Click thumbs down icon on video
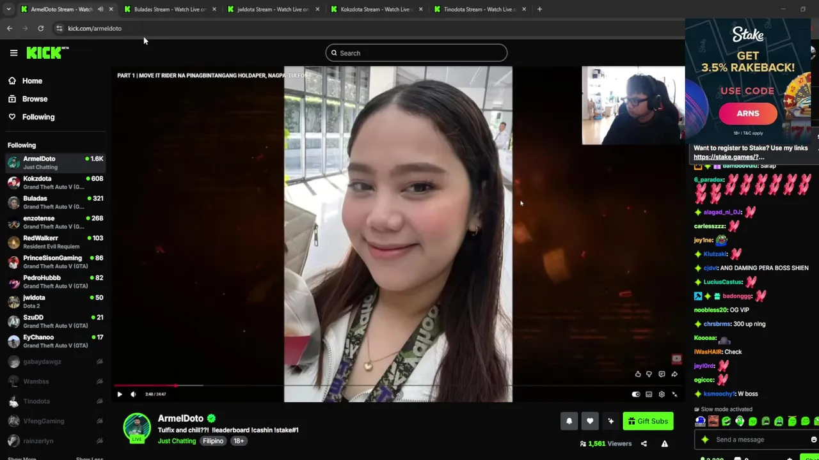 (649, 374)
